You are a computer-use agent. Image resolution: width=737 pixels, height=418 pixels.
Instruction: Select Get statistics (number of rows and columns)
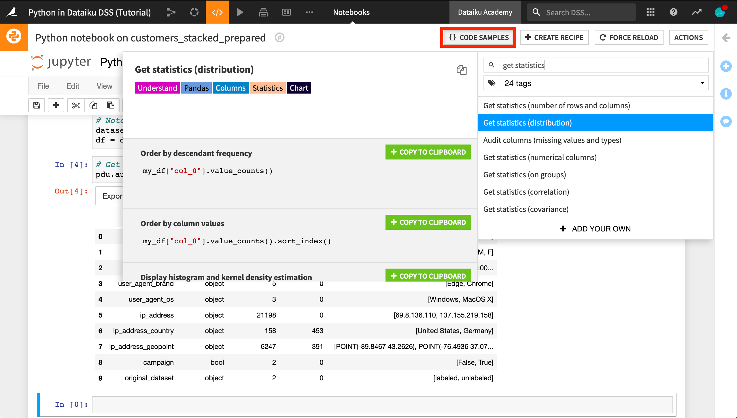coord(595,105)
